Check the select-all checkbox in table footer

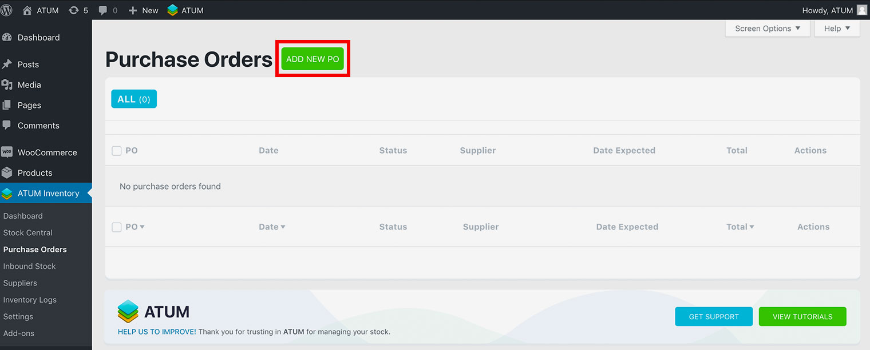tap(117, 227)
